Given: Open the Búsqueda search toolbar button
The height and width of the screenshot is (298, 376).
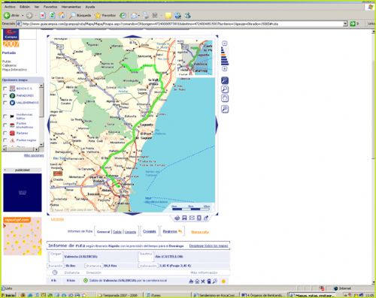Looking at the screenshot, I should 80,16.
